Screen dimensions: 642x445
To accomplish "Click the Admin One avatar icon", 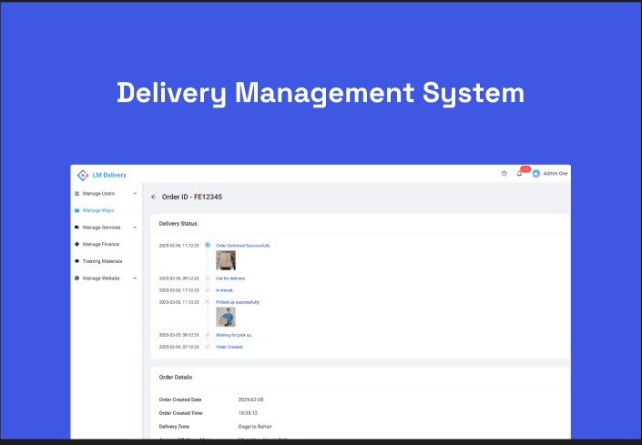I will (x=536, y=174).
